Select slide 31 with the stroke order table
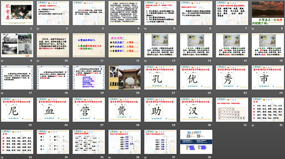Image resolution: width=285 pixels, height=159 pixels. point(232,110)
